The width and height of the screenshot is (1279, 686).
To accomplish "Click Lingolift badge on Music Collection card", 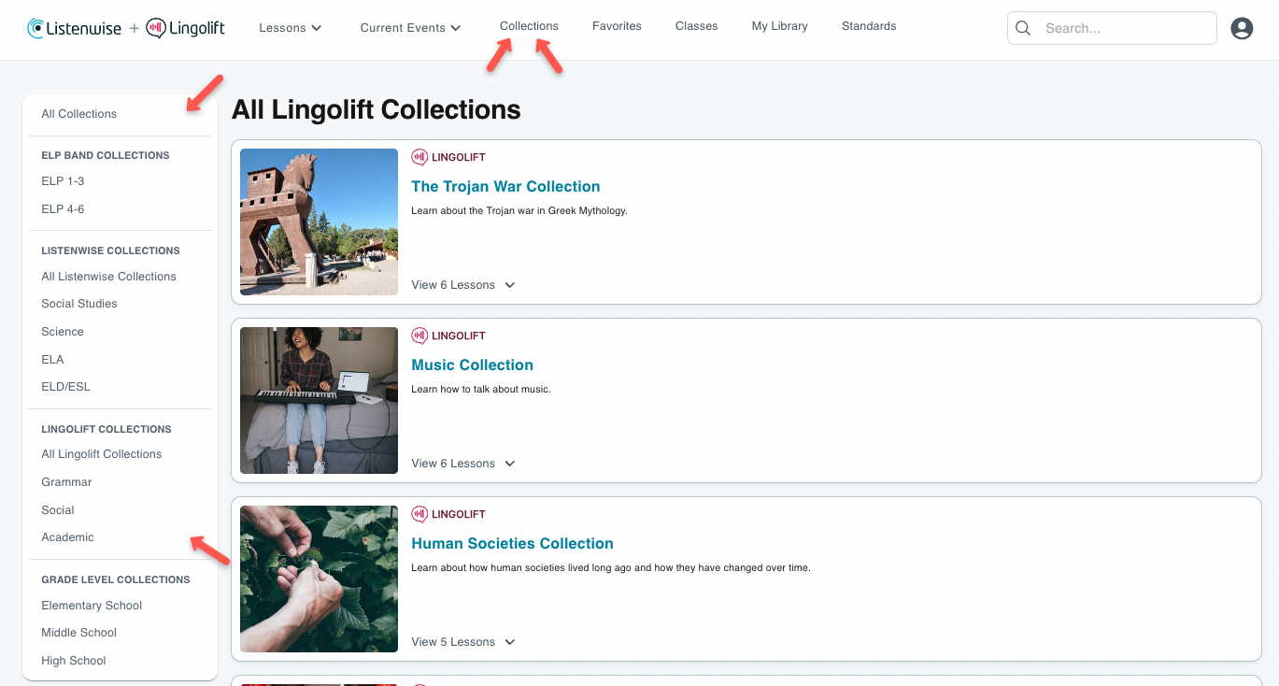I will [448, 336].
